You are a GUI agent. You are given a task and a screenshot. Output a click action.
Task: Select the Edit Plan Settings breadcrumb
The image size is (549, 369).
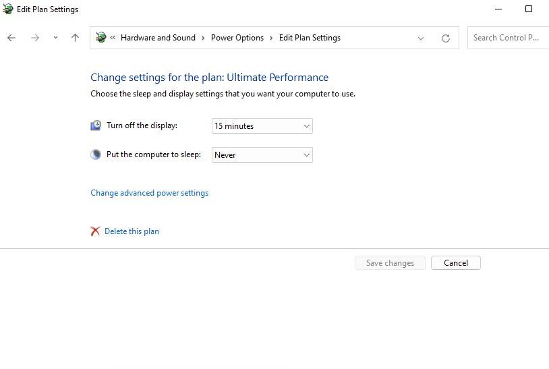(x=310, y=38)
